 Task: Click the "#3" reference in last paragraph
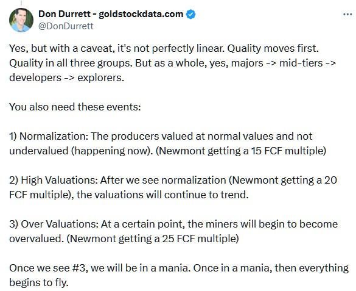coord(80,268)
